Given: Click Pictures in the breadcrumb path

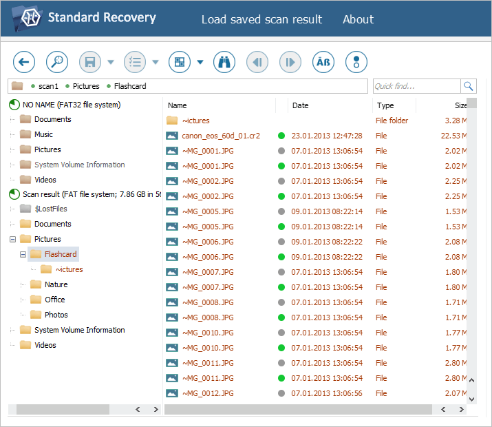Looking at the screenshot, I should [x=86, y=86].
